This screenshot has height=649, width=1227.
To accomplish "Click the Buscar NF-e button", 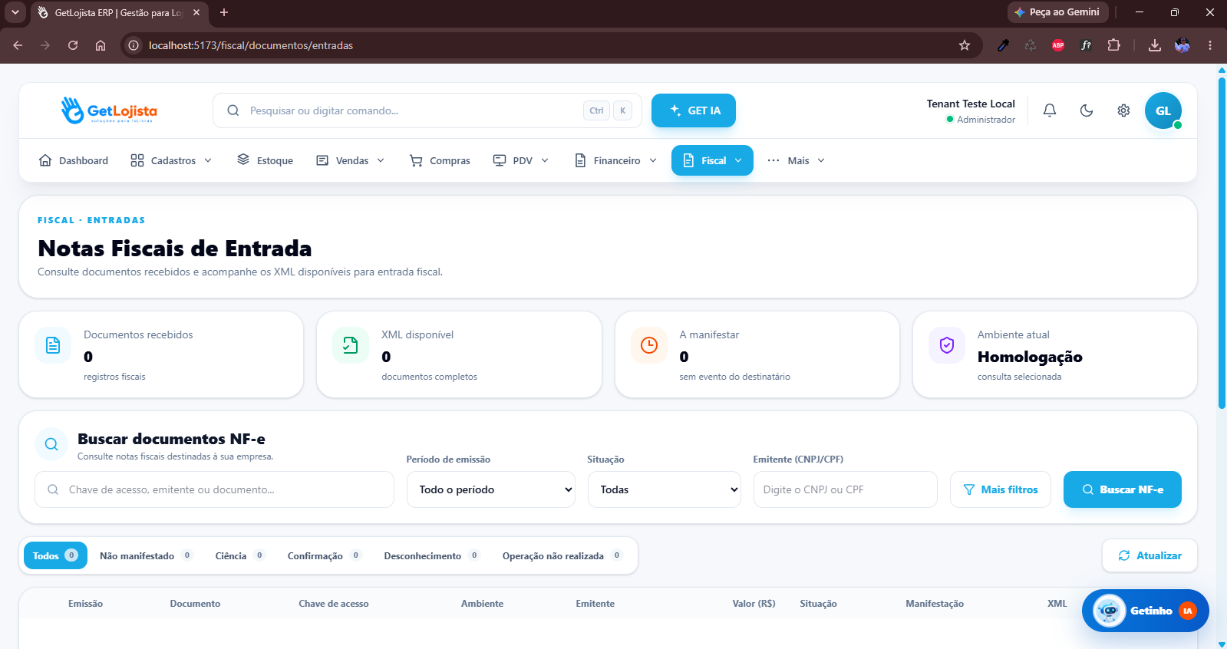I will [1123, 489].
